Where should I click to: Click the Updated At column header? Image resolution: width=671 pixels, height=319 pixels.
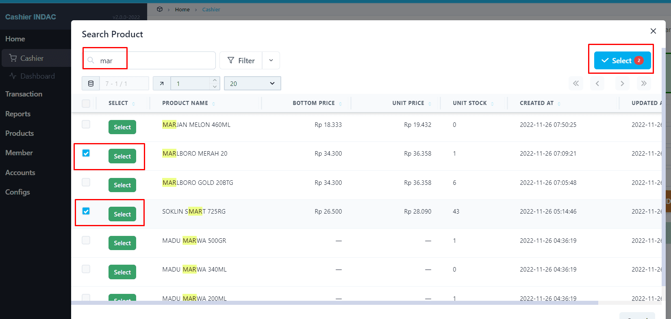pos(646,103)
